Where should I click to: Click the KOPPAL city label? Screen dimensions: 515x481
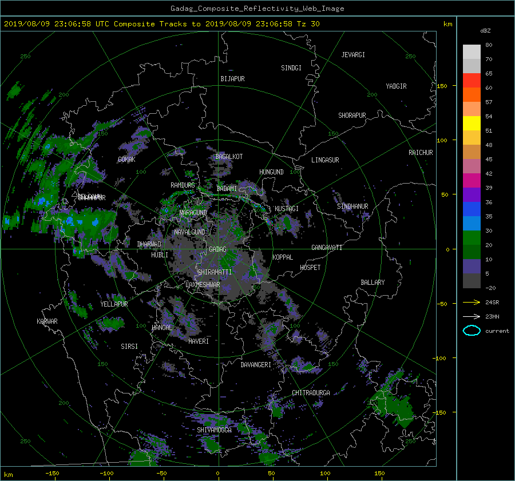pyautogui.click(x=283, y=257)
